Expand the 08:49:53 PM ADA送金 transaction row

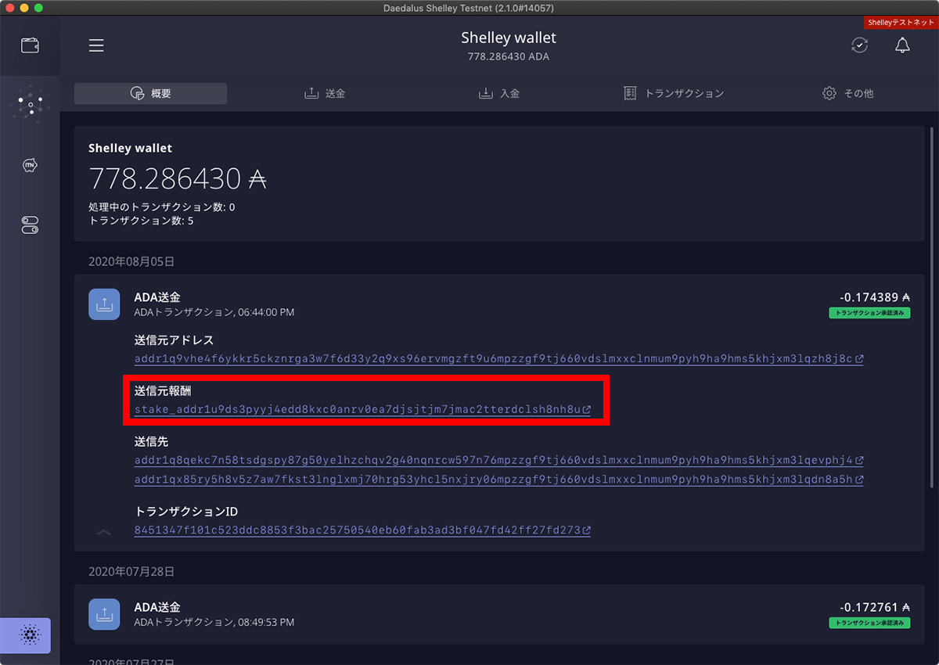[x=499, y=614]
